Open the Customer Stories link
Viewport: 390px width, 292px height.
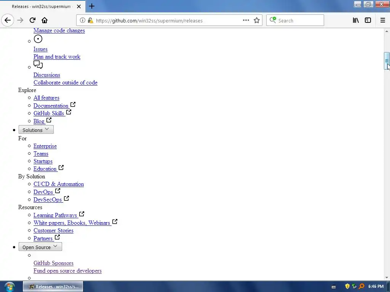(53, 231)
